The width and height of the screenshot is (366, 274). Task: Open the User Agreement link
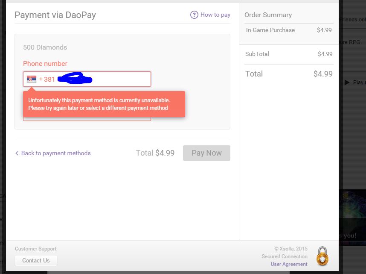[x=289, y=264]
